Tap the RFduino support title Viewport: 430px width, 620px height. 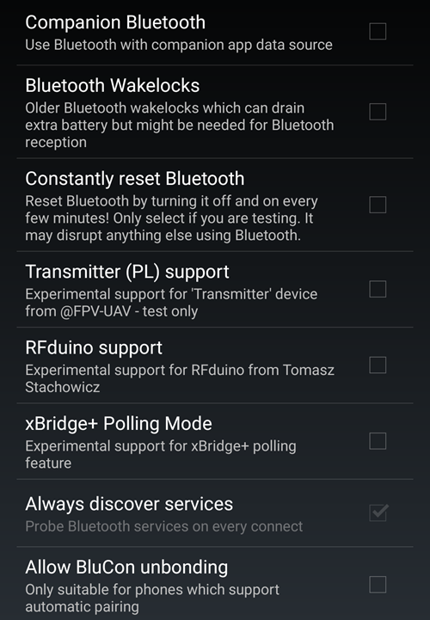tap(94, 348)
